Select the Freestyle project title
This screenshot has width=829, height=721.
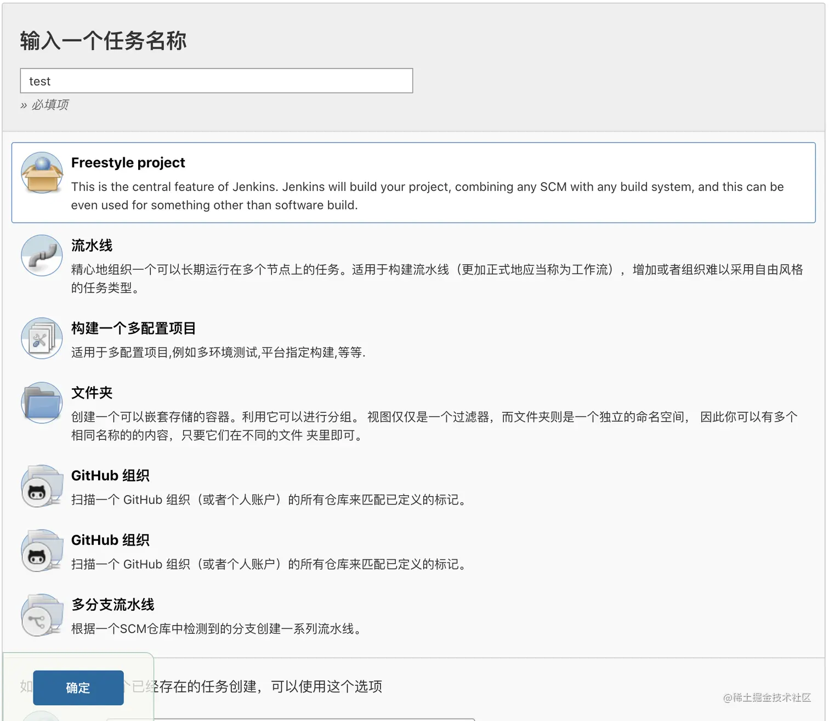click(128, 163)
